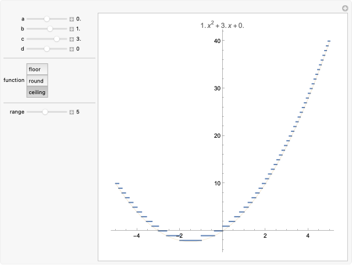Click the x-axis tick label −4

pyautogui.click(x=137, y=236)
